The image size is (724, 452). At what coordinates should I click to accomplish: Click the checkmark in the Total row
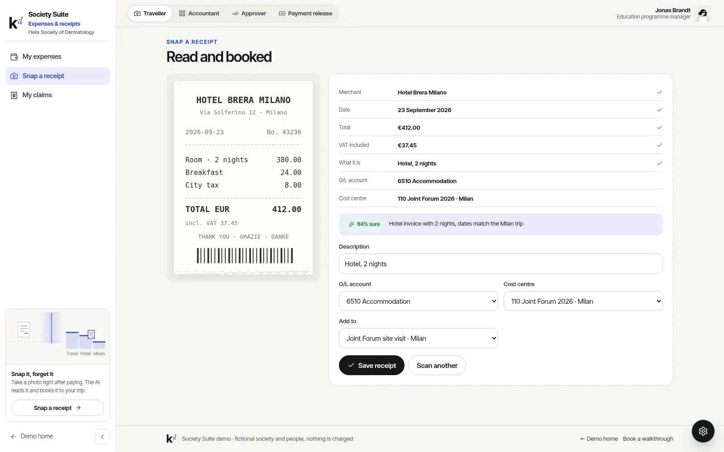tap(659, 127)
